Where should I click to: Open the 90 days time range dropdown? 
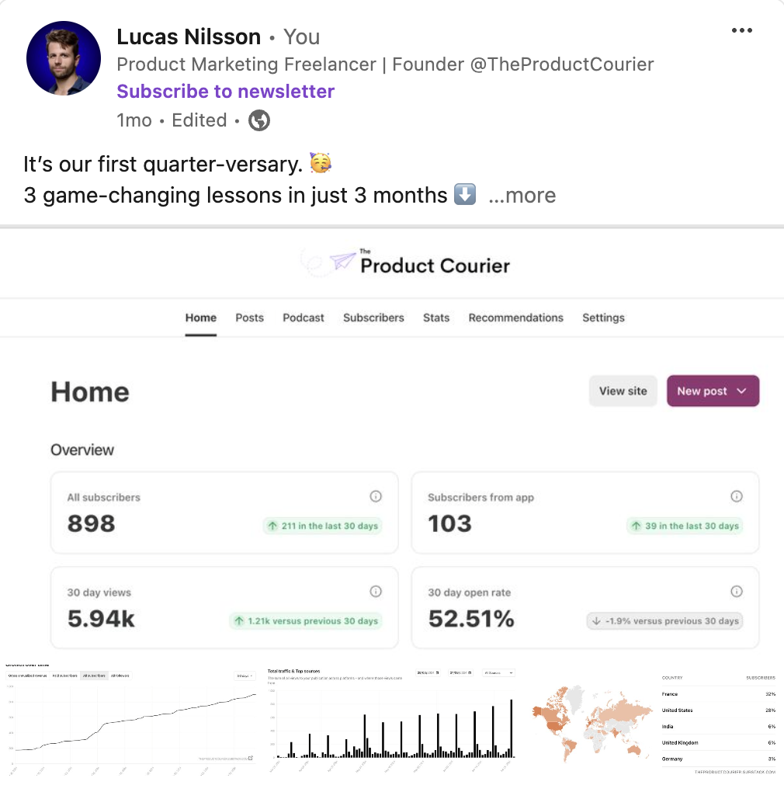tap(244, 676)
